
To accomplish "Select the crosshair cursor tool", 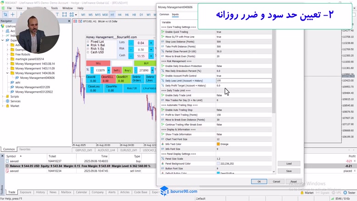I will [12, 15].
